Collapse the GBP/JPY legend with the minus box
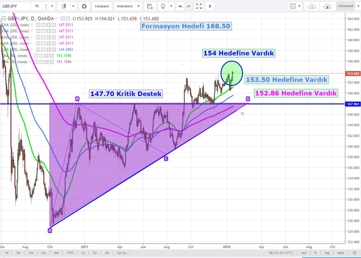The width and height of the screenshot is (361, 258). (3, 19)
